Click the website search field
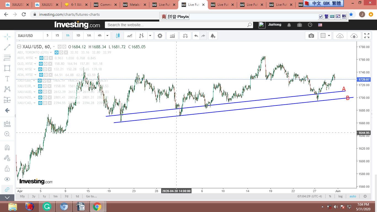This screenshot has height=212, width=377. [177, 25]
